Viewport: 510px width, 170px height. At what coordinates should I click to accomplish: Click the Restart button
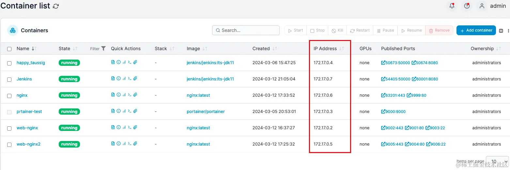point(360,30)
